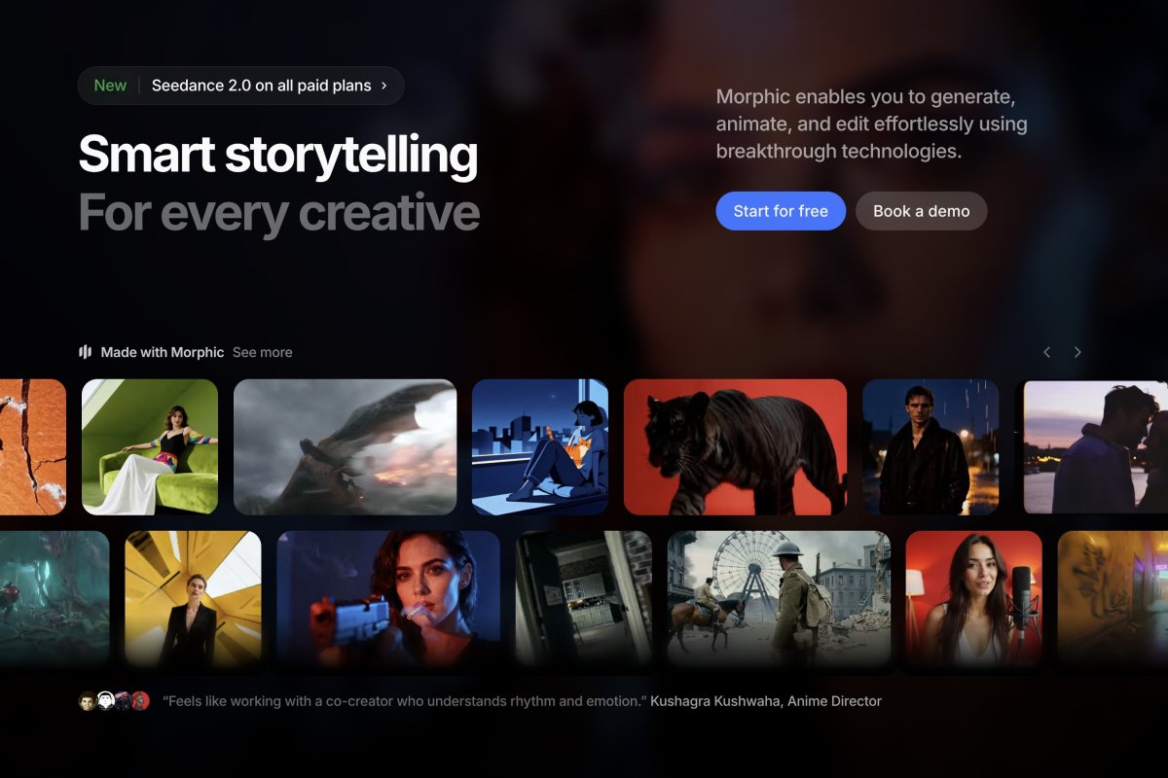Open the woman with microphone thumbnail
Screen dimensions: 1168x778
pyautogui.click(x=973, y=598)
